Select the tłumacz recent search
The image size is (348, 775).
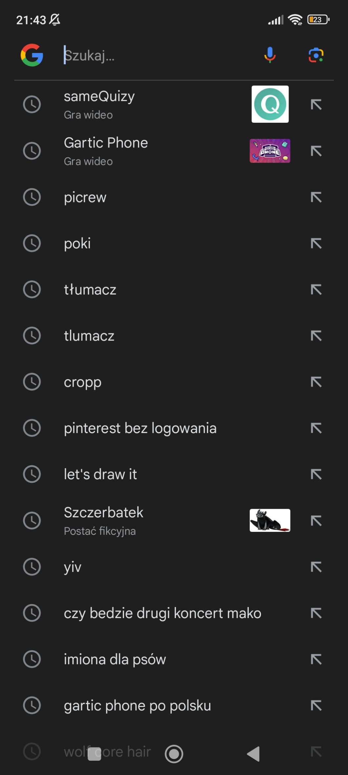point(90,290)
